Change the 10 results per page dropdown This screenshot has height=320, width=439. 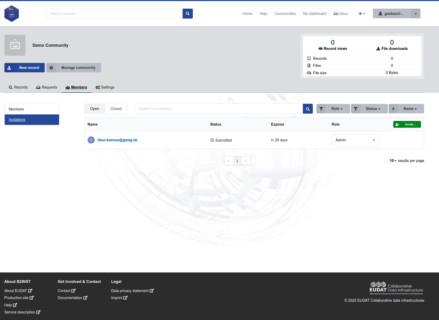pos(393,161)
